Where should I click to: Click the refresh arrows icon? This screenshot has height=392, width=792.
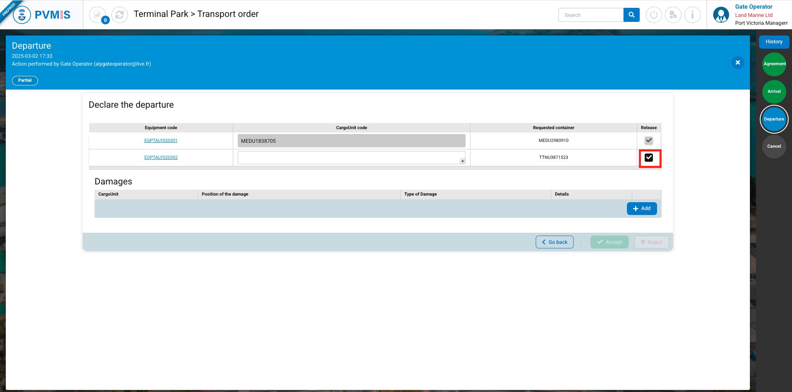pyautogui.click(x=120, y=15)
